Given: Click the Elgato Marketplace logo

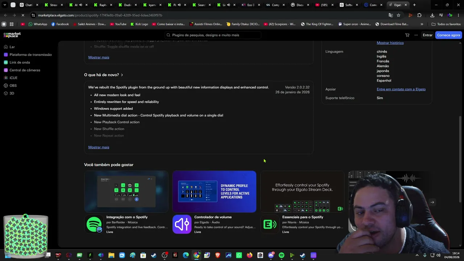Looking at the screenshot, I should click(12, 35).
